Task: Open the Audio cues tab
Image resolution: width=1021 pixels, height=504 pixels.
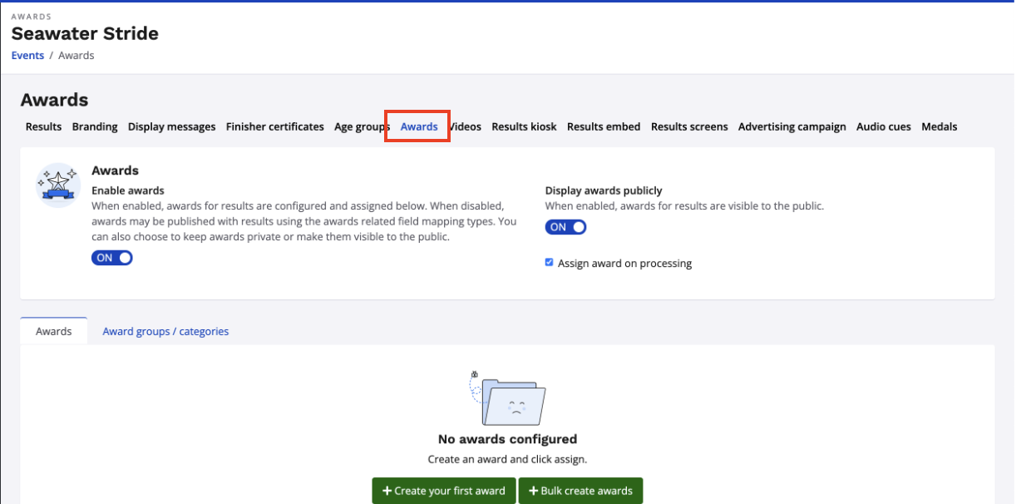Action: [x=883, y=127]
